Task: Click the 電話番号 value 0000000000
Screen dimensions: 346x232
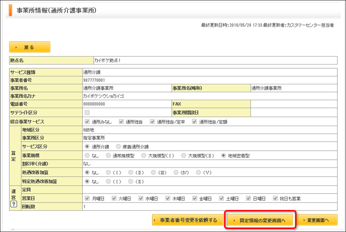Action: [x=94, y=104]
